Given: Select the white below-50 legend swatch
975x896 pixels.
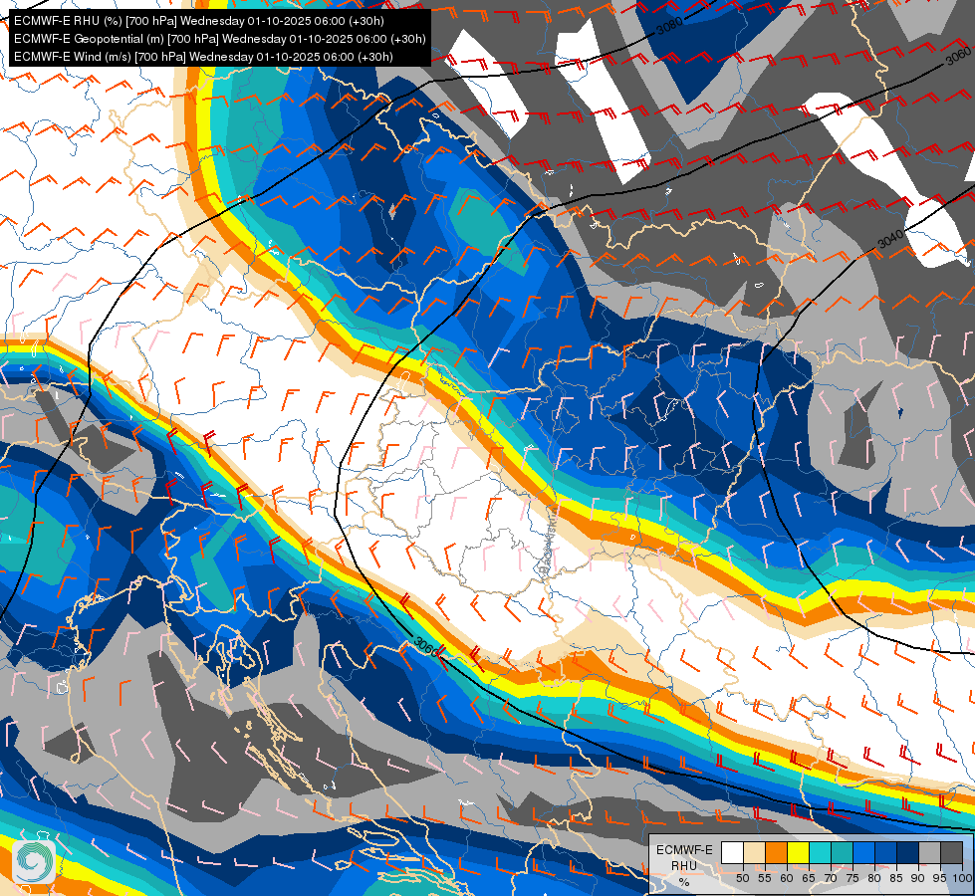Looking at the screenshot, I should coord(732,852).
